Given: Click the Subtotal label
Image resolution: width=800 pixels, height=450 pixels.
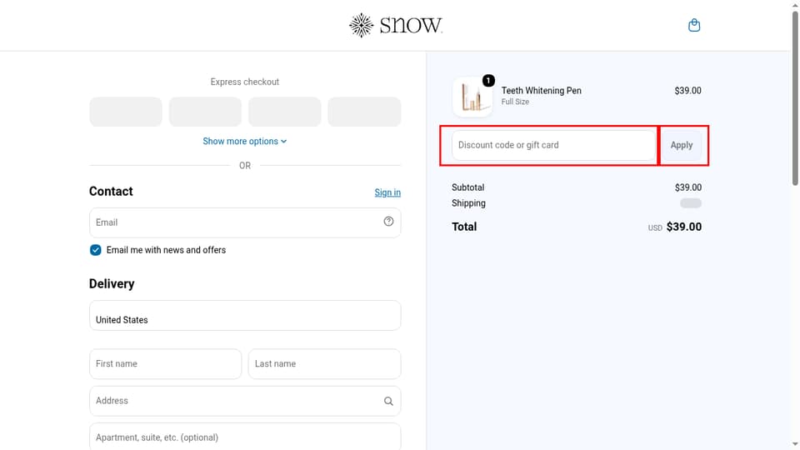Looking at the screenshot, I should point(467,187).
